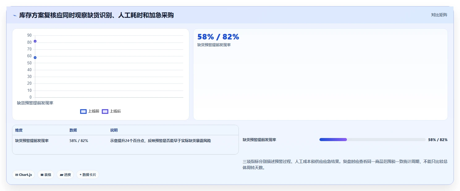
Task: Click the 缺货预警提前发现率 progress bar
Action: pos(373,140)
